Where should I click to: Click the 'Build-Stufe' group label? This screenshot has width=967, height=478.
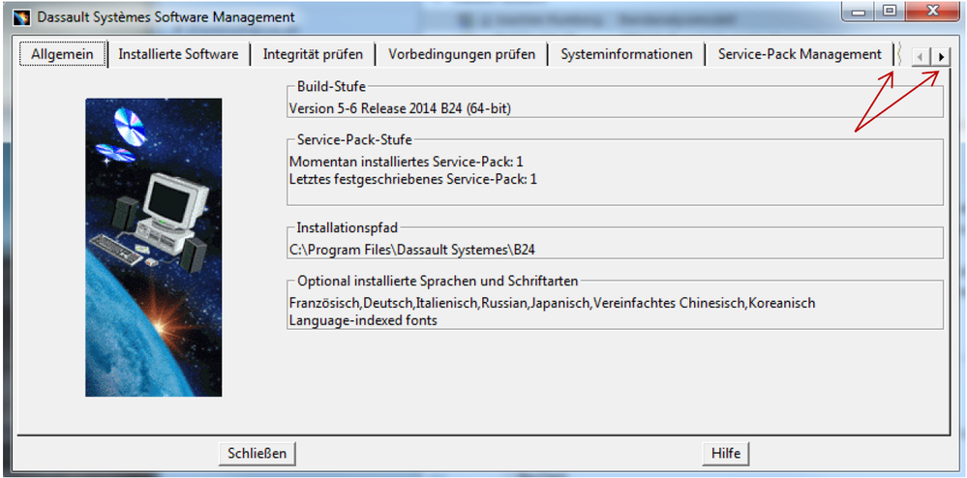331,86
